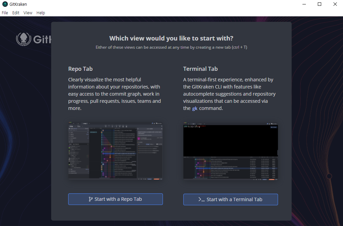Open the Edit menu

pyautogui.click(x=16, y=13)
